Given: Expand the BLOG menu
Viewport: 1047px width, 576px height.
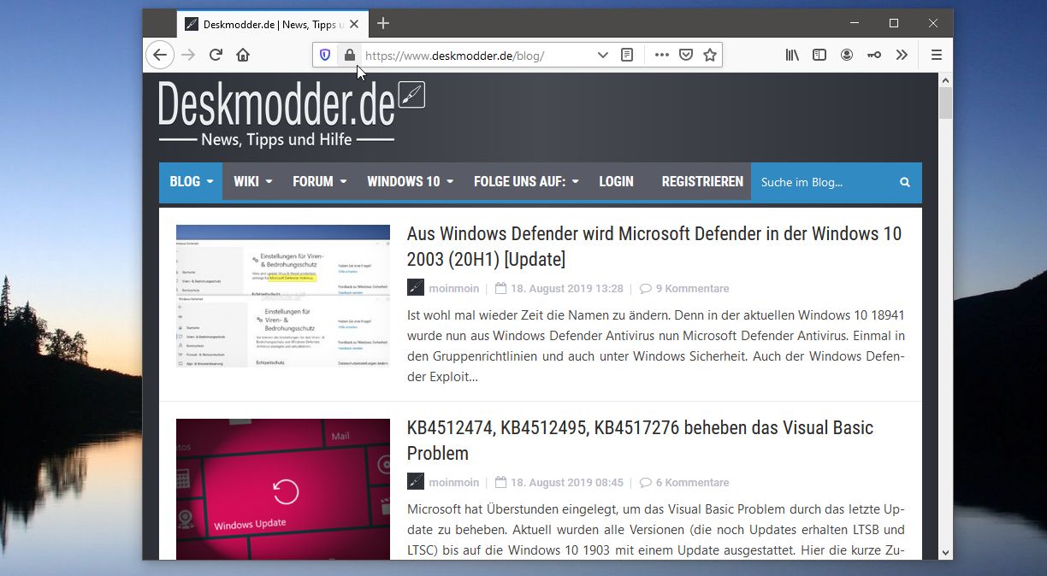Looking at the screenshot, I should 191,181.
